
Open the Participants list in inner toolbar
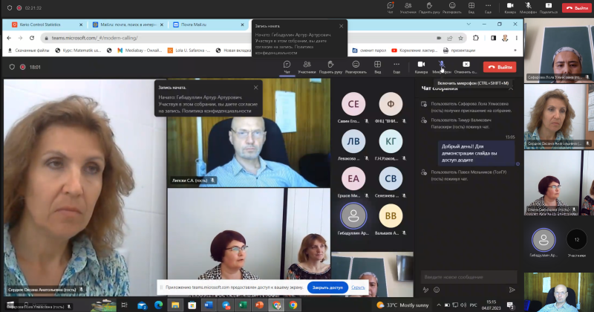307,67
